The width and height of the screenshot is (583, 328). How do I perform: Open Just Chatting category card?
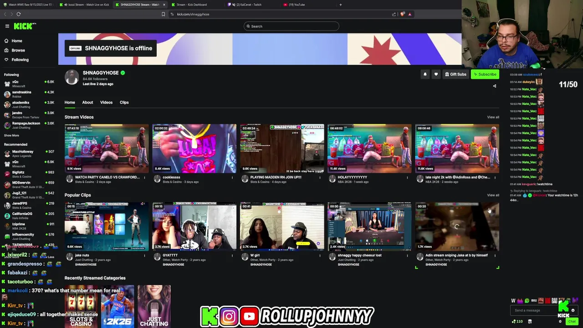click(x=154, y=306)
